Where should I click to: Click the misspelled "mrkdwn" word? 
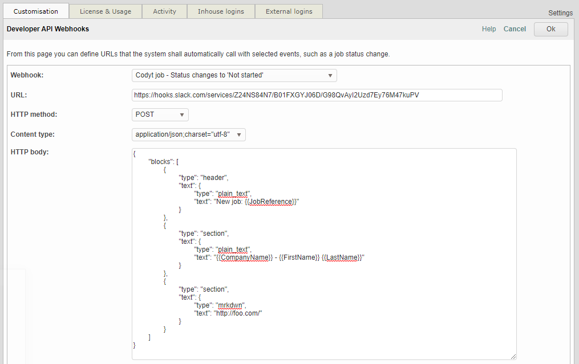230,305
